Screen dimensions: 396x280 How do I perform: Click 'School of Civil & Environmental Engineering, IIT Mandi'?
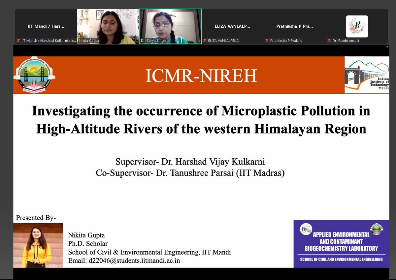pos(149,252)
